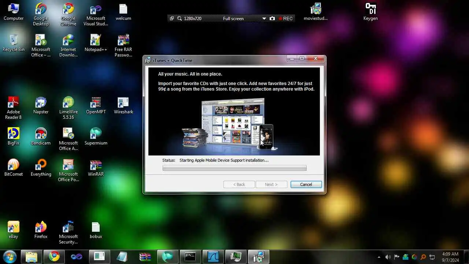Click the network icon in system tray
469x264 pixels.
tap(432, 257)
